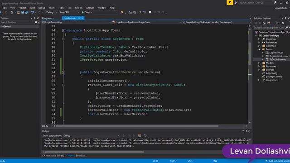Screen dimensions: 290x163
Task: Expand the Properties node in Solution Explorer
Action: (x=259, y=39)
